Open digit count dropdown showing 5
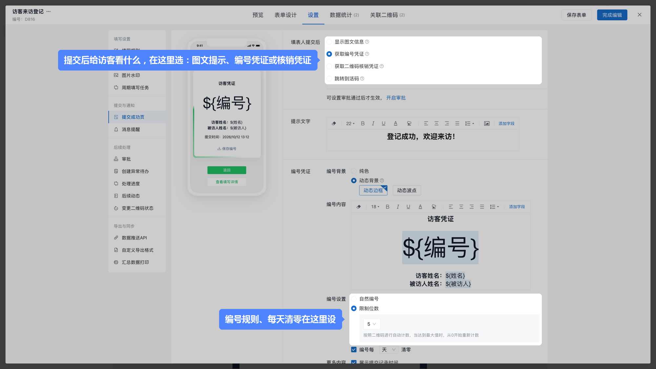656x369 pixels. point(372,324)
